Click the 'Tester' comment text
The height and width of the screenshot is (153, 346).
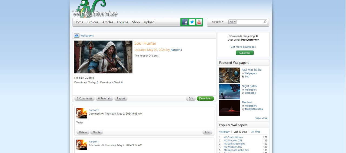[x=80, y=122]
